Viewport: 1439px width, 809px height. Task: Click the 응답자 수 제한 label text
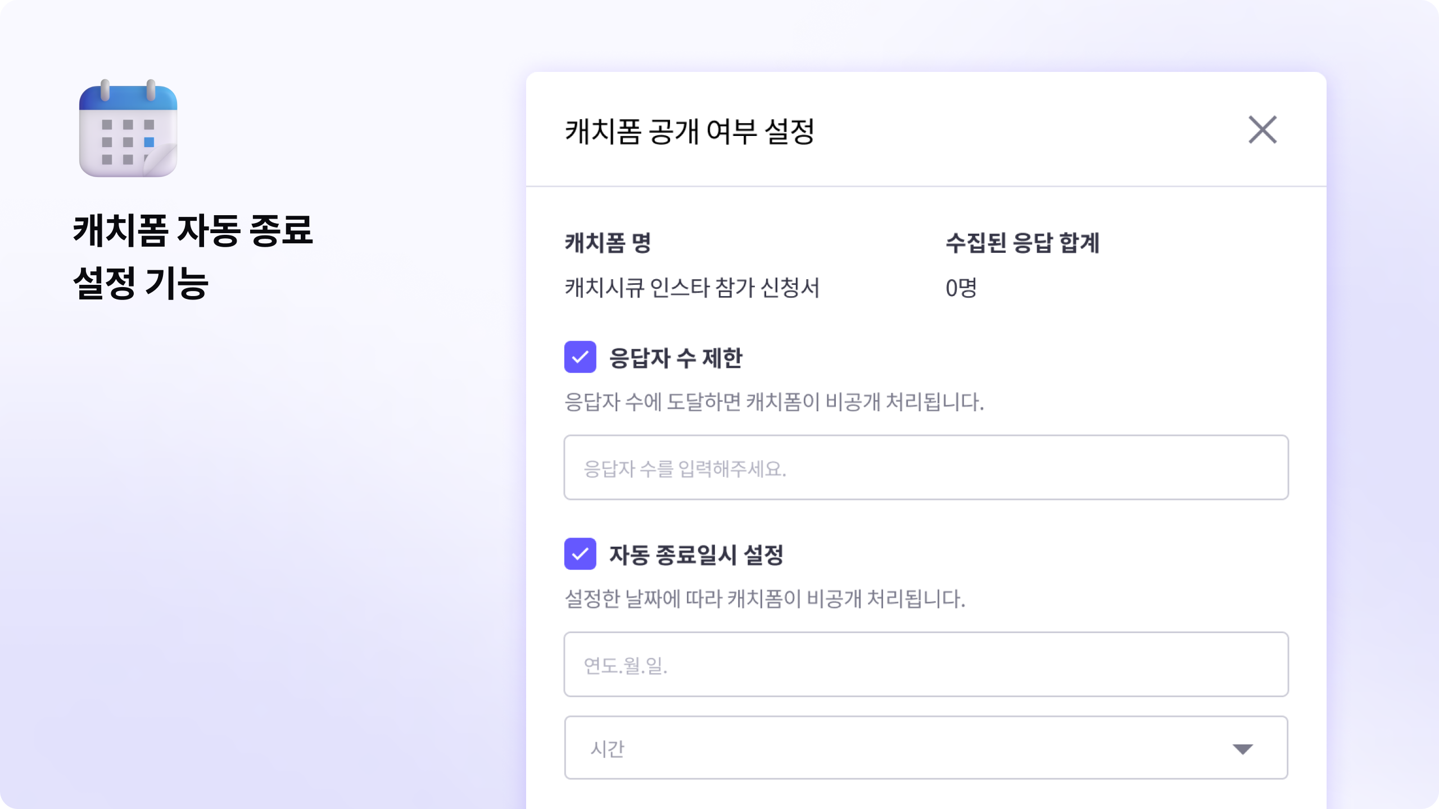[x=676, y=358]
